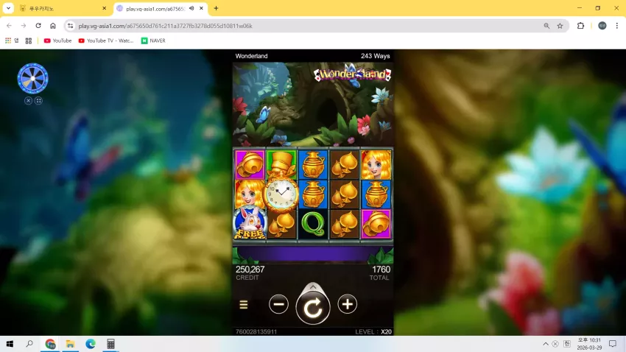
Task: Open the Extensions puzzle icon
Action: (x=580, y=26)
